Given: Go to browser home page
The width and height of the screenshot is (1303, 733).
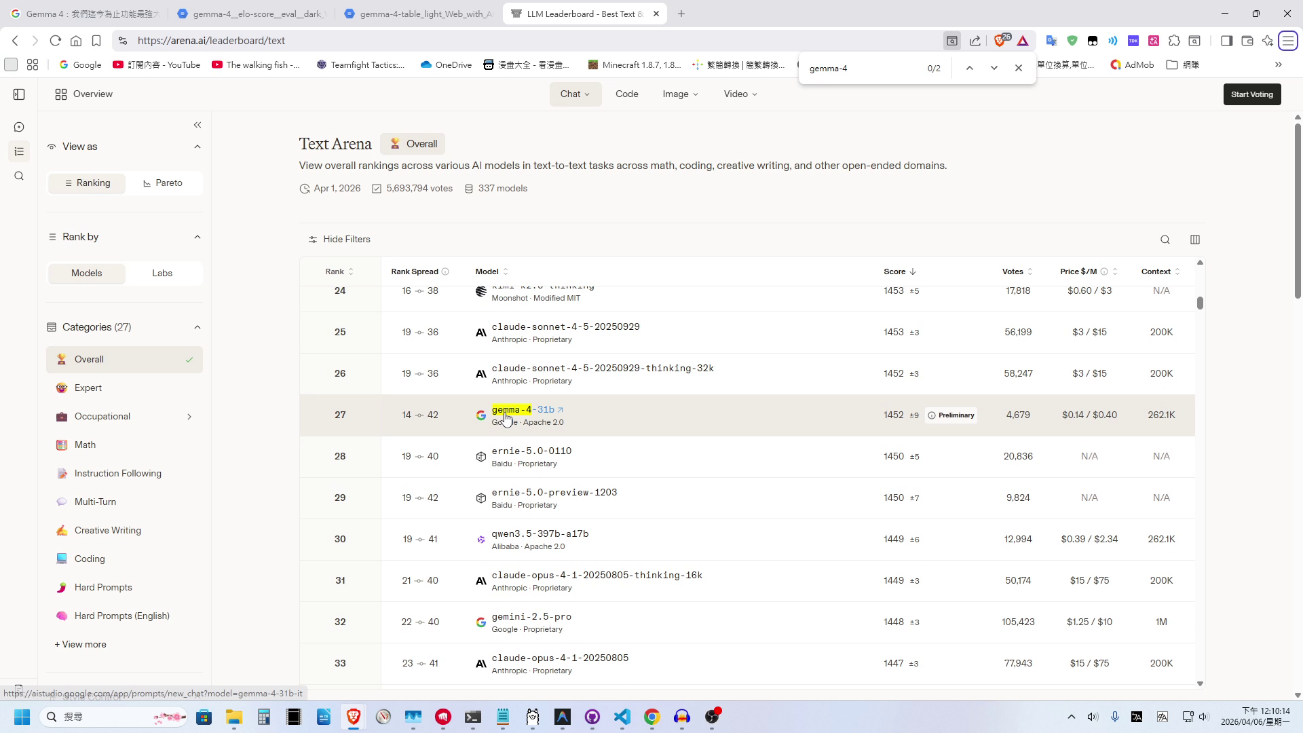Looking at the screenshot, I should (76, 41).
